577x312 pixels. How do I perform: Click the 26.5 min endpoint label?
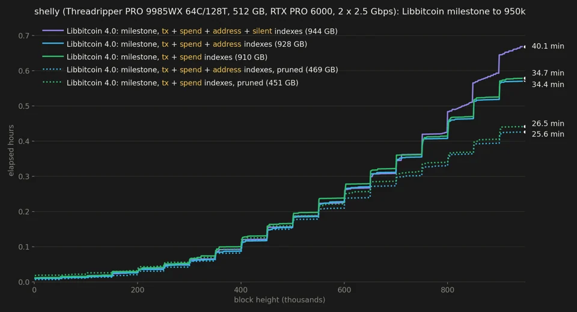[548, 124]
